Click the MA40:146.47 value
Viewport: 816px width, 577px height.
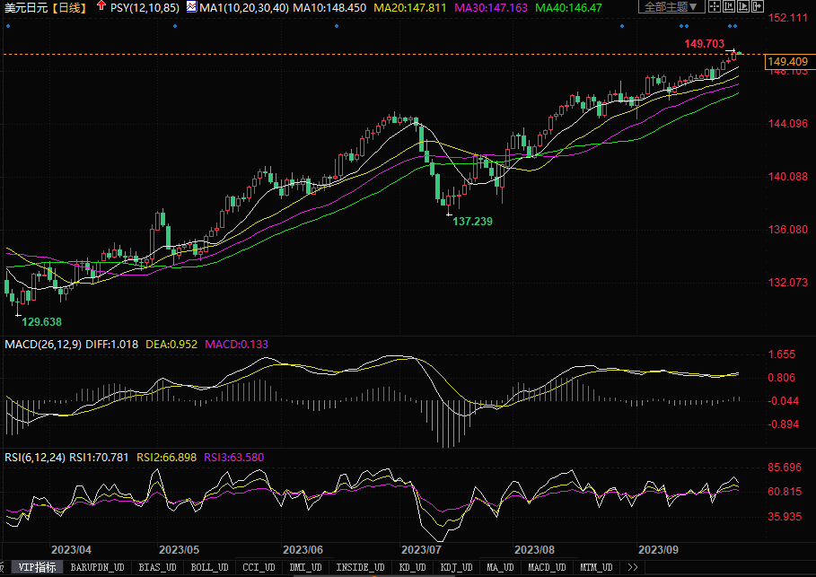coord(568,7)
